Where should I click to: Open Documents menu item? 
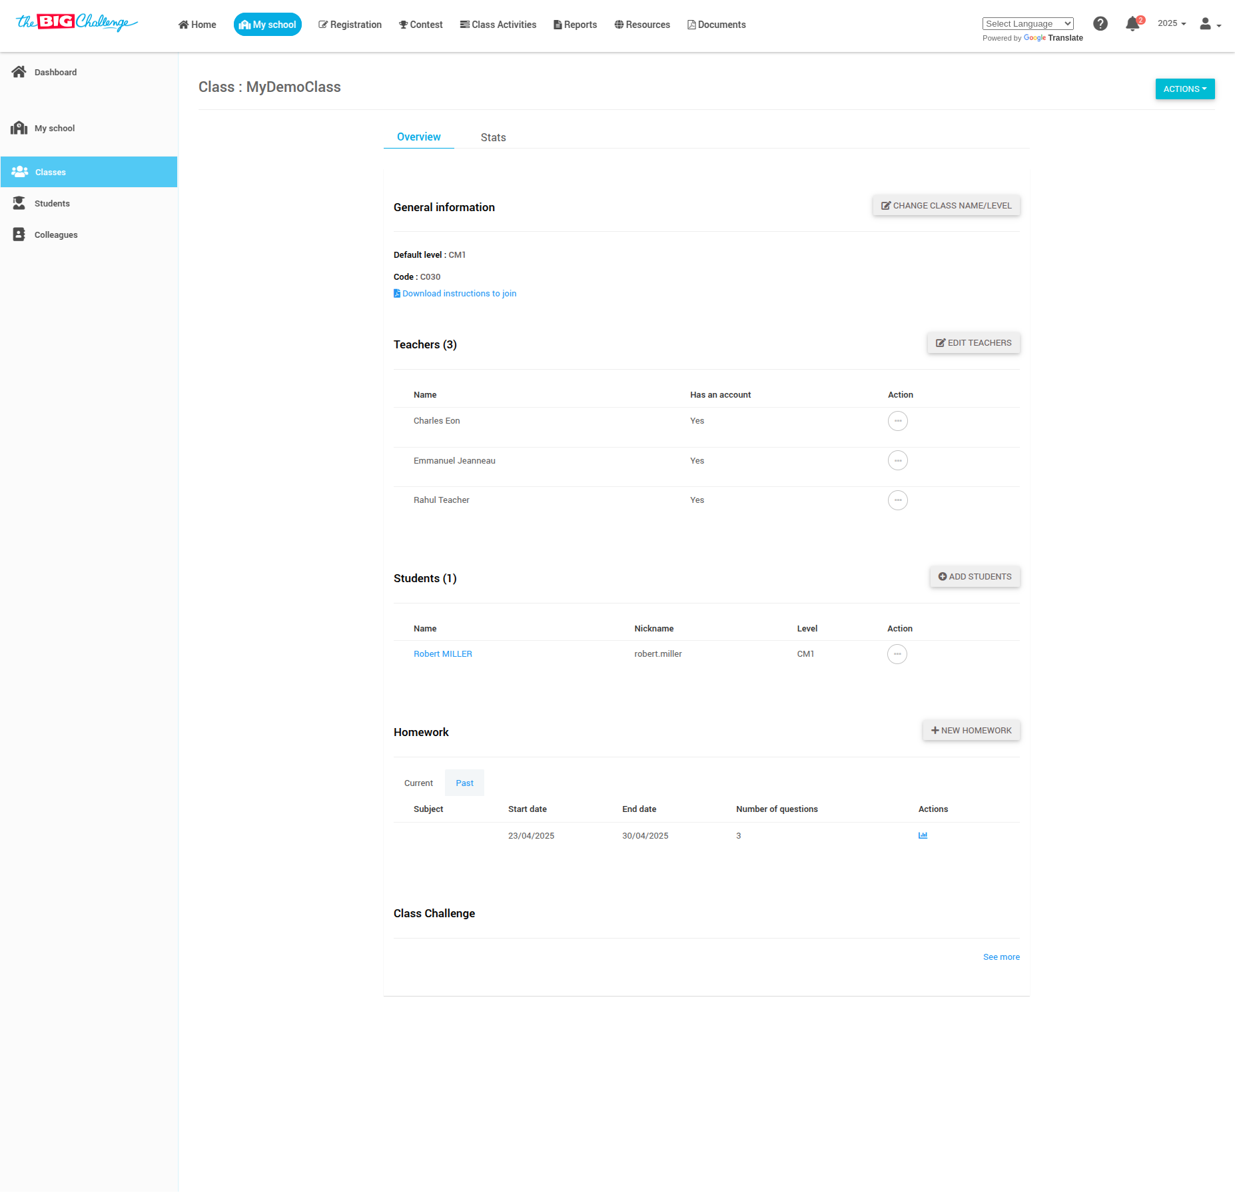pyautogui.click(x=717, y=25)
